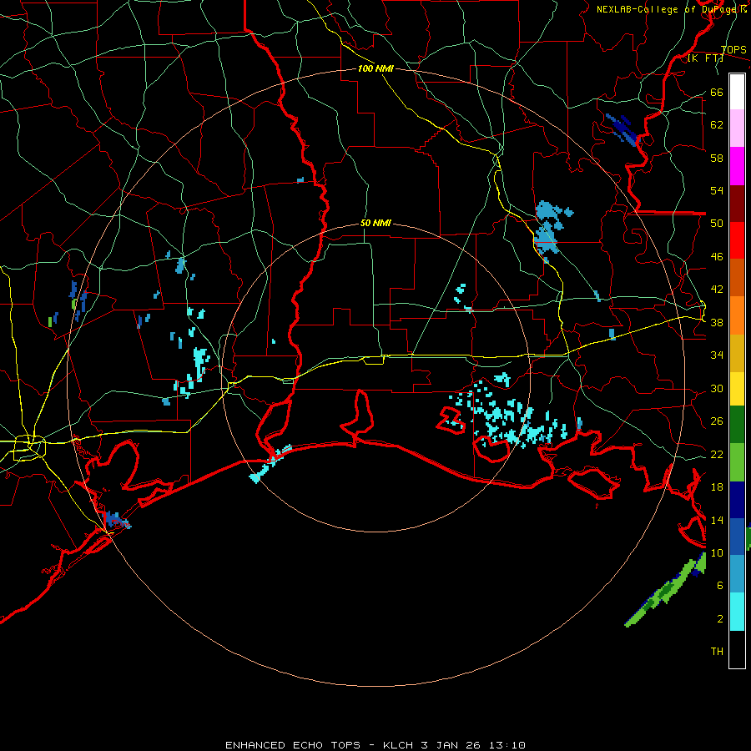Click the green echo band offshore southeast
751x751 pixels.
666,592
